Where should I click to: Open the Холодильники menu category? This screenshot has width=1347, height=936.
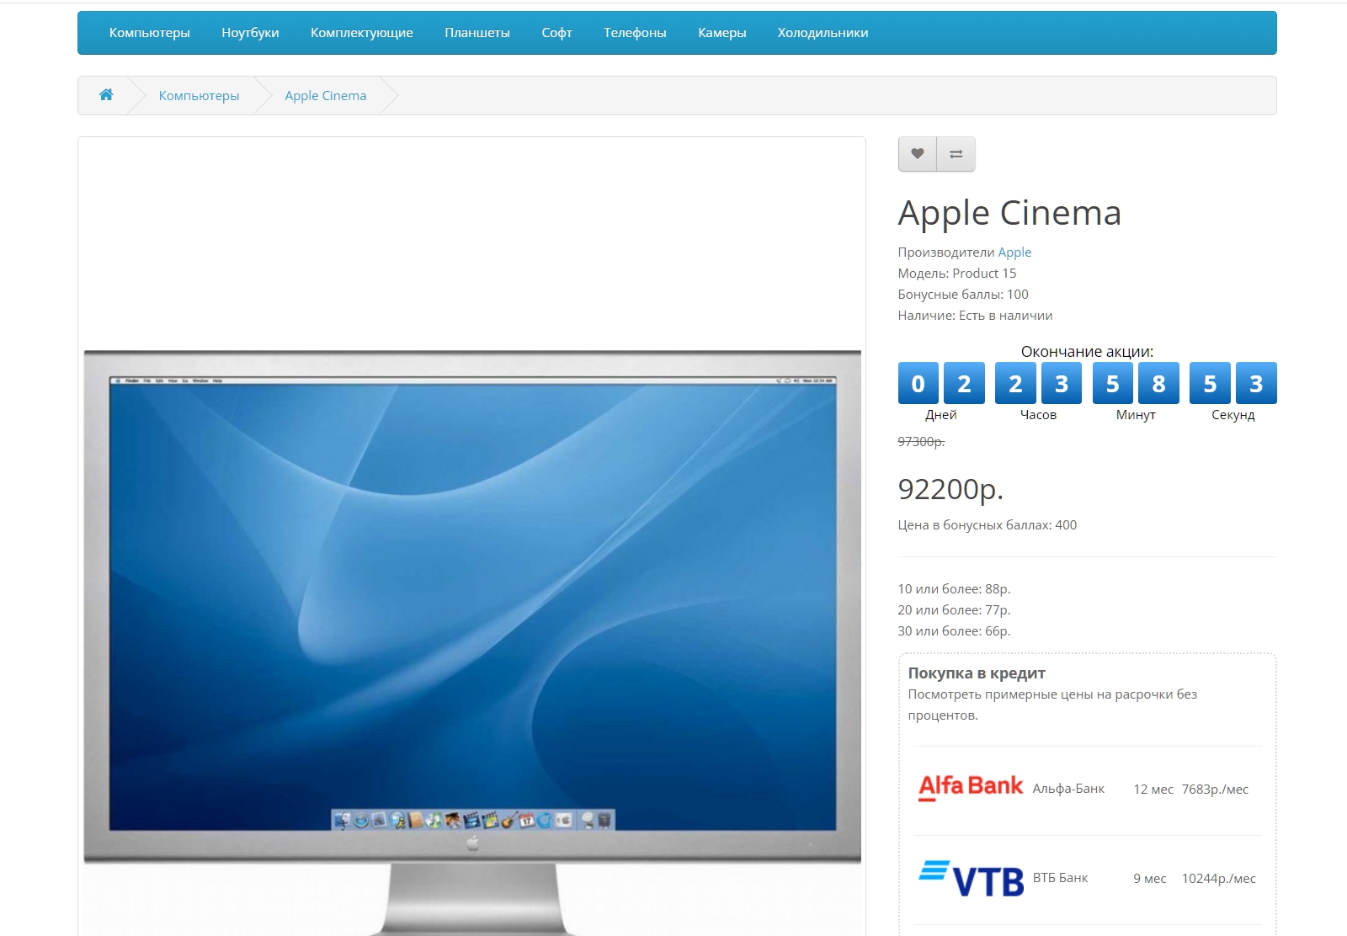(823, 33)
